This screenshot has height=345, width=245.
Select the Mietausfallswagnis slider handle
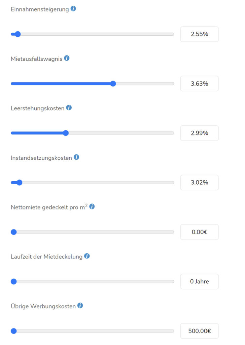point(113,84)
